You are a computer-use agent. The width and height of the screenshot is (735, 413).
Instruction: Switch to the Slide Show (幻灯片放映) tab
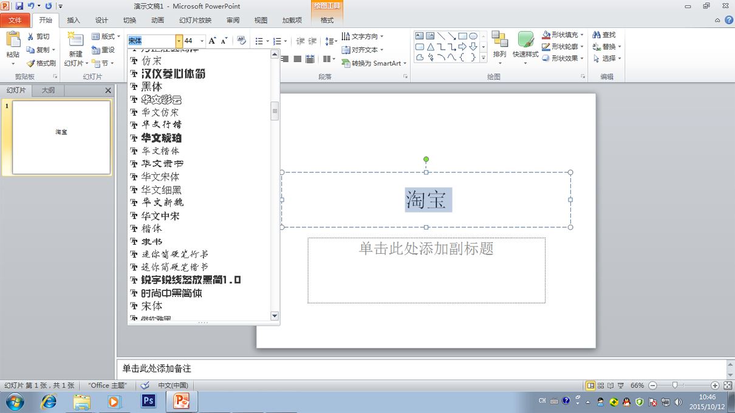click(195, 20)
